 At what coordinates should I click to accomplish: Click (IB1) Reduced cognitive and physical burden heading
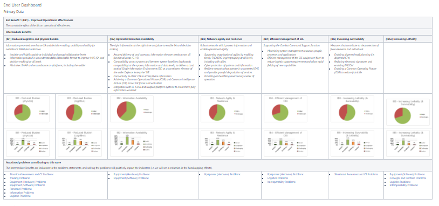32,39
